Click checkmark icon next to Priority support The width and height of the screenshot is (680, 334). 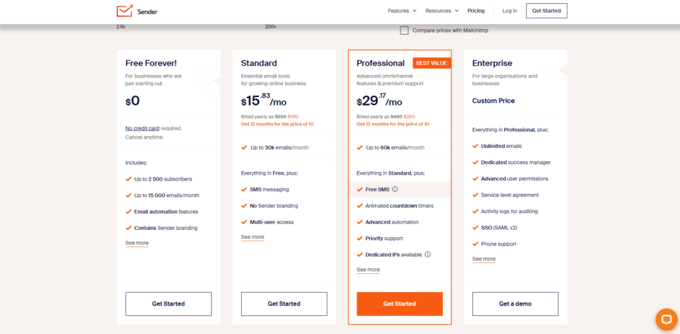pos(359,238)
